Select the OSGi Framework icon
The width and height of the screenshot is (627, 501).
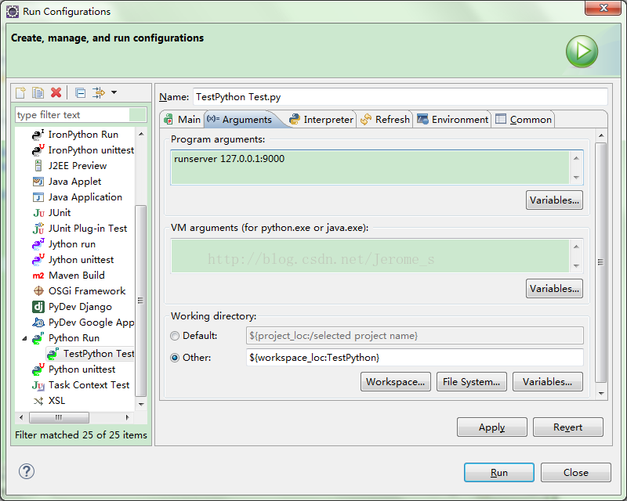click(38, 291)
